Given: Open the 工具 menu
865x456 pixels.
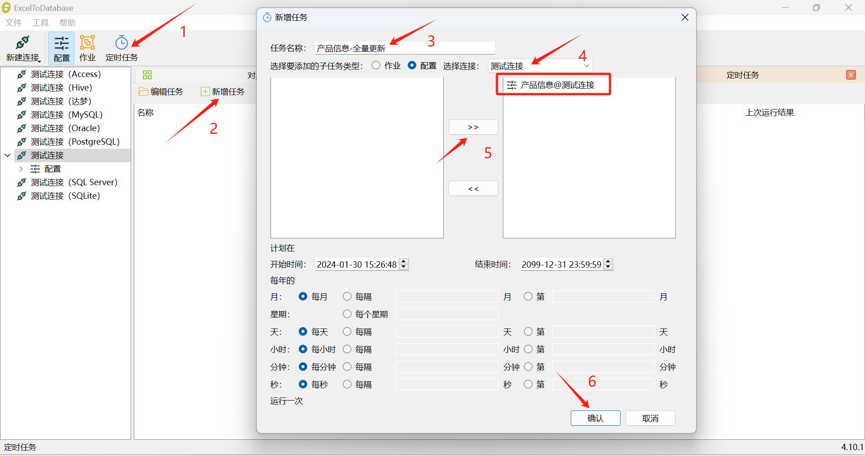Looking at the screenshot, I should tap(41, 23).
